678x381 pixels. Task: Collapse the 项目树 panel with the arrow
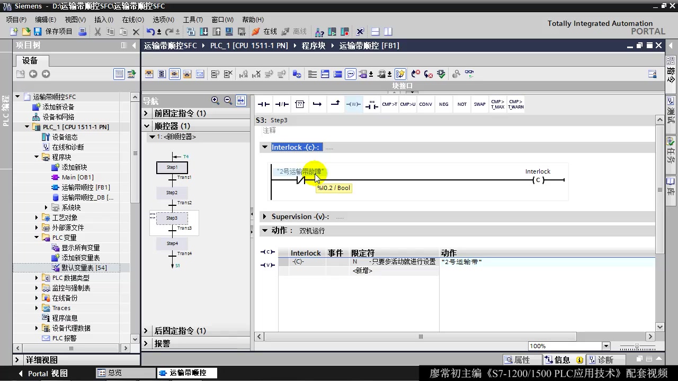pos(134,46)
